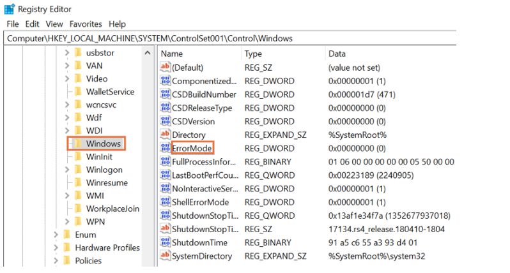Expand the WPN key

(67, 221)
